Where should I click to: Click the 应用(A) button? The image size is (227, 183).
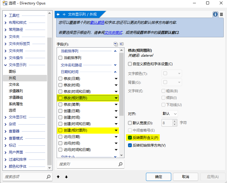click(x=213, y=177)
